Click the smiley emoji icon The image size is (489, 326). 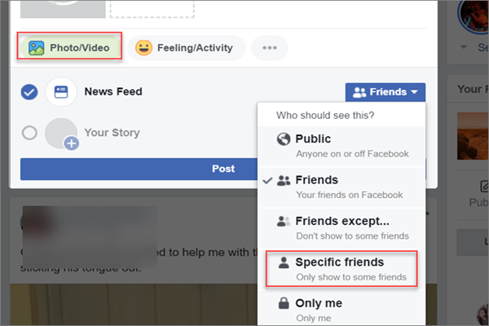(143, 48)
